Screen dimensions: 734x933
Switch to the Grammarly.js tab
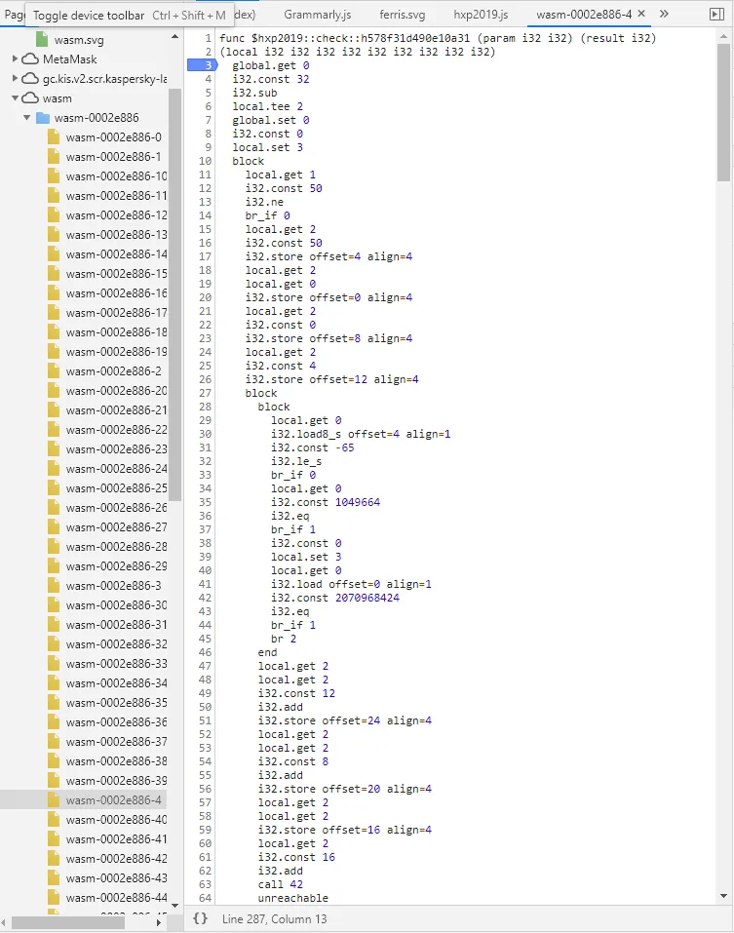pyautogui.click(x=317, y=14)
